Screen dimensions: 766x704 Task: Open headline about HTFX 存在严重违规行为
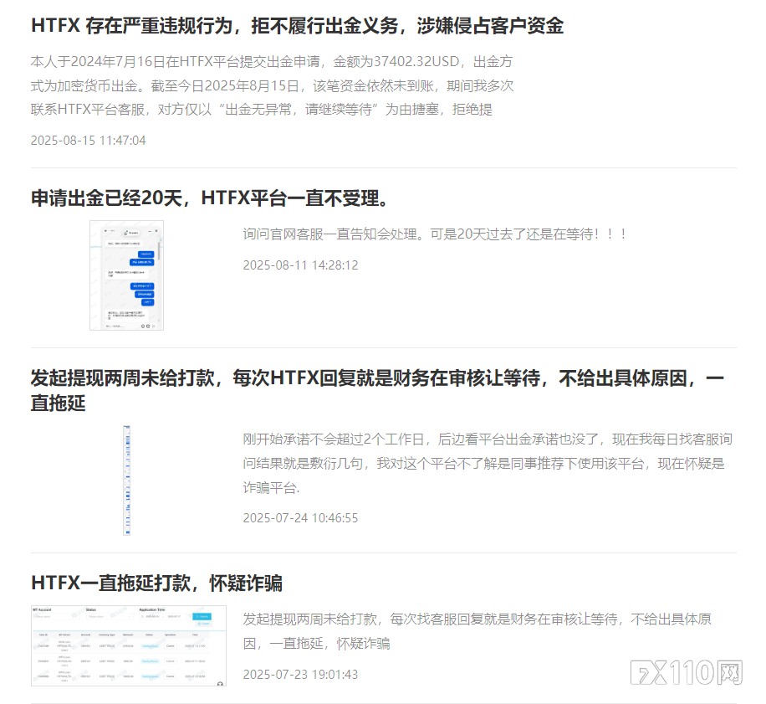pyautogui.click(x=297, y=26)
